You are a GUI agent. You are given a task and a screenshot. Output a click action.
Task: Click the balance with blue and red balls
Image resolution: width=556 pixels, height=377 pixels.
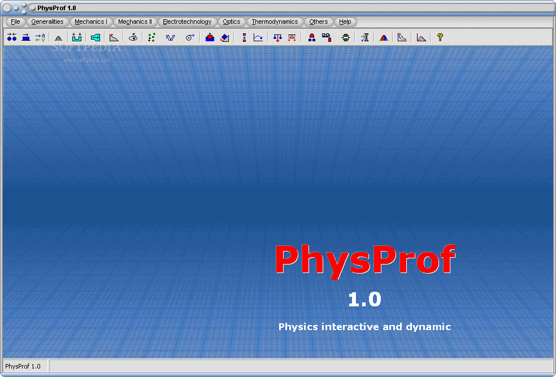[x=277, y=37]
